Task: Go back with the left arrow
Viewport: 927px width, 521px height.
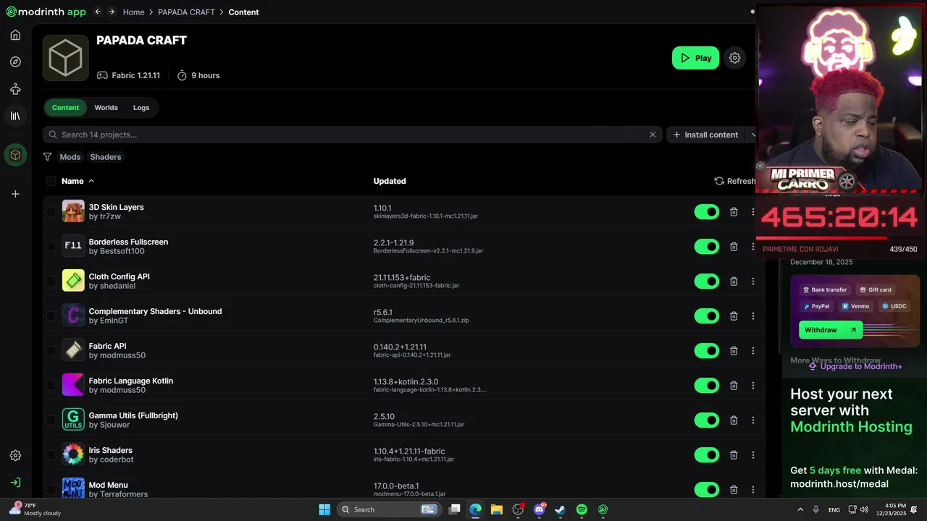Action: click(98, 12)
